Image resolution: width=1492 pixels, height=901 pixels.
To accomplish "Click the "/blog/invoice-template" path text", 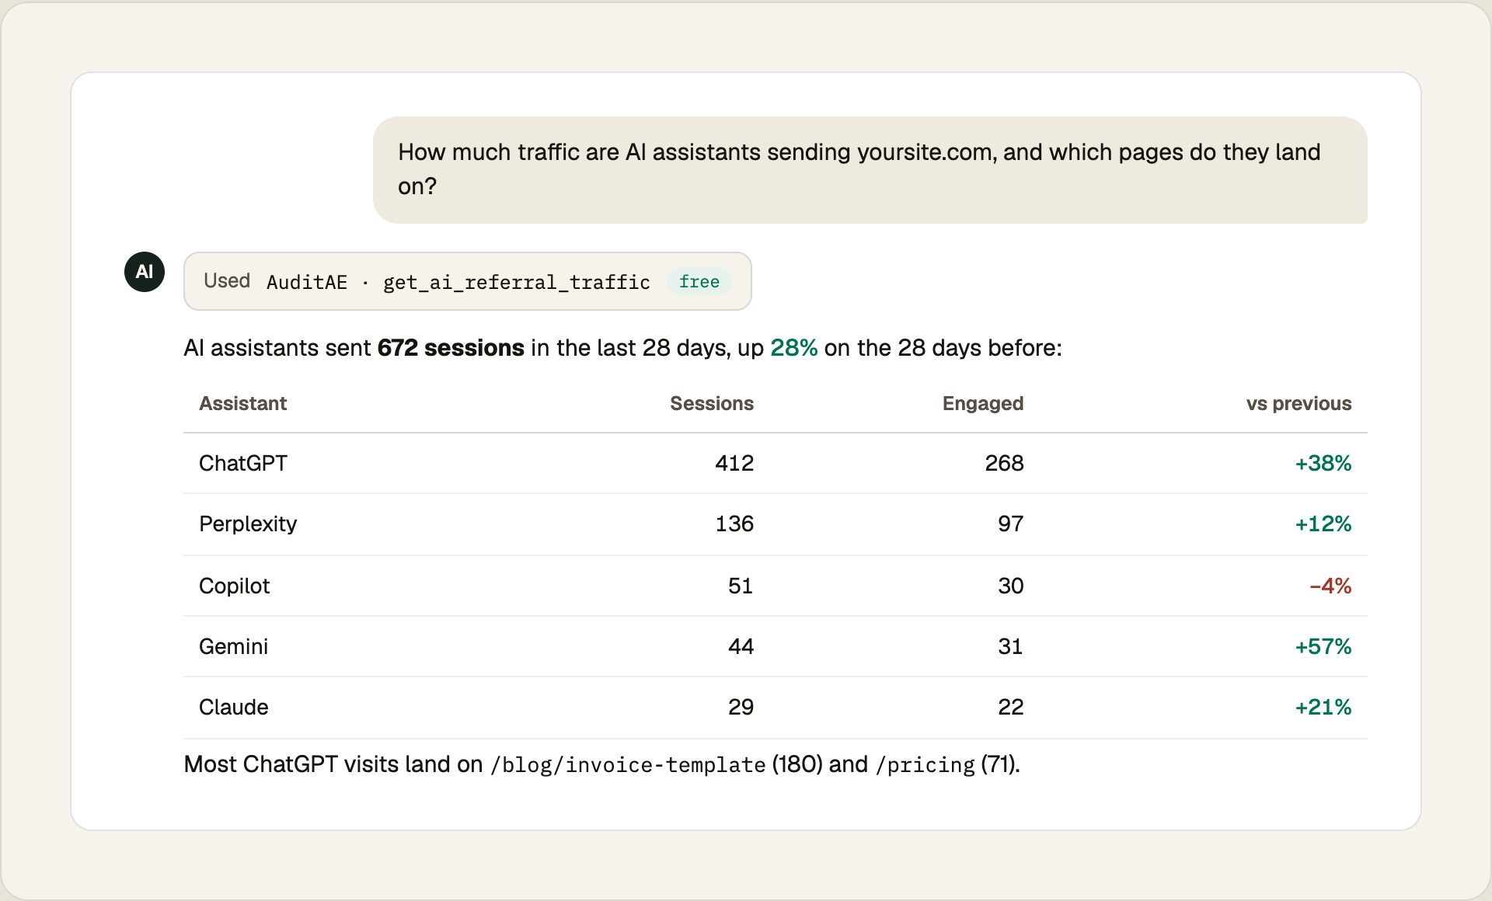I will click(628, 765).
